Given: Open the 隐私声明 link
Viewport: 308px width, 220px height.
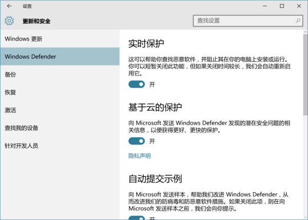Looking at the screenshot, I should 140,156.
